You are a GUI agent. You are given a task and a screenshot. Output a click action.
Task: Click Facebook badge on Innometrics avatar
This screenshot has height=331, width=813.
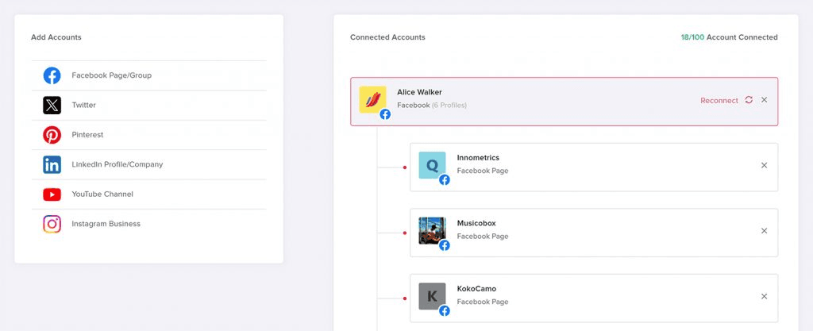click(x=445, y=179)
